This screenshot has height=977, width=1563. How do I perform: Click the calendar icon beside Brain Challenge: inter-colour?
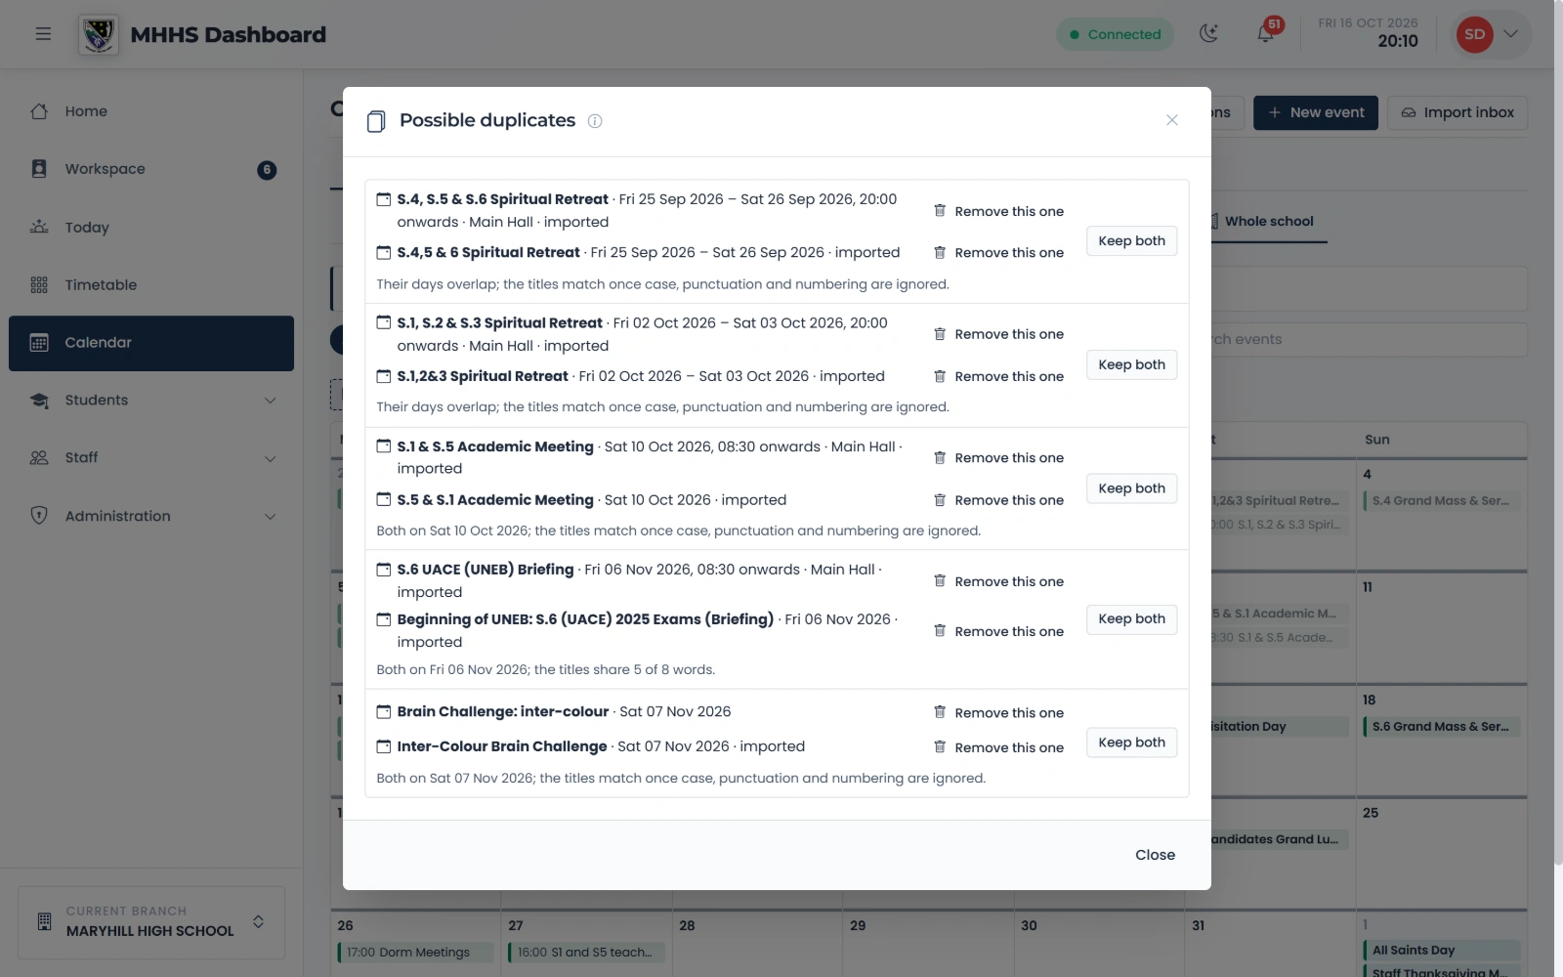(384, 712)
